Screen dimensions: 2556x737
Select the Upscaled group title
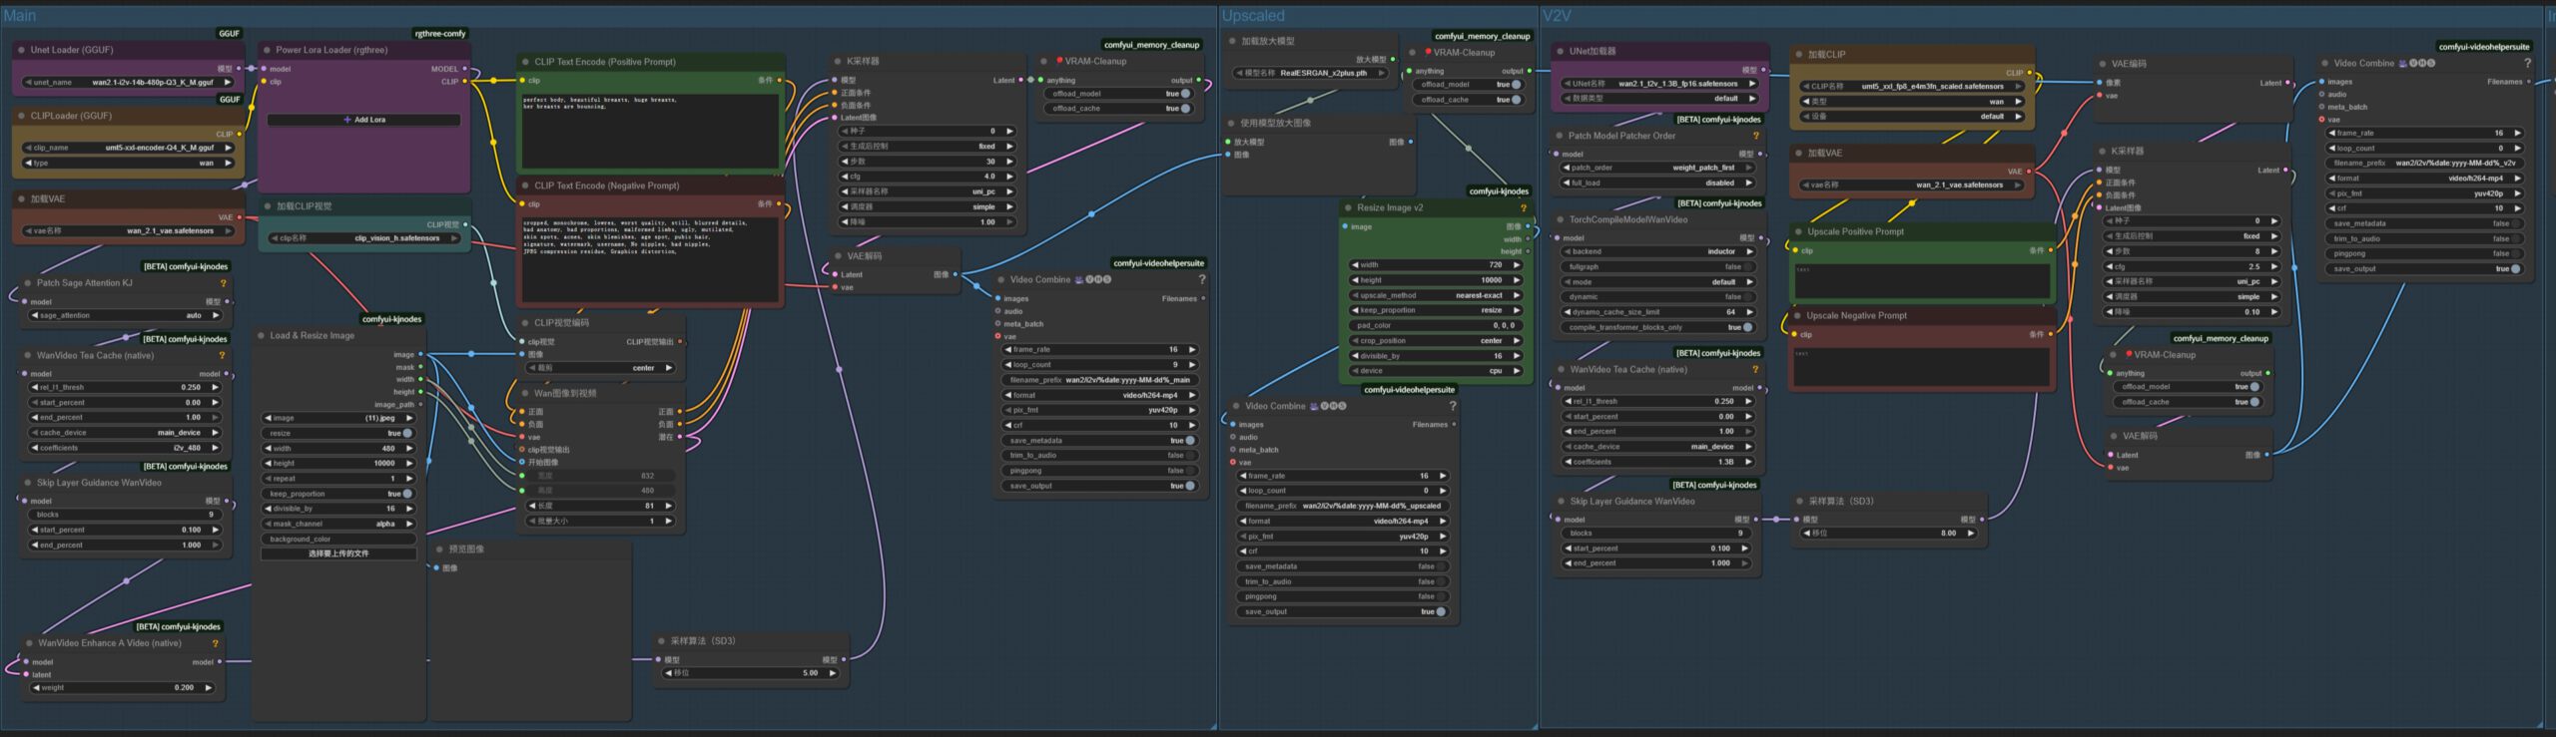click(x=1253, y=16)
